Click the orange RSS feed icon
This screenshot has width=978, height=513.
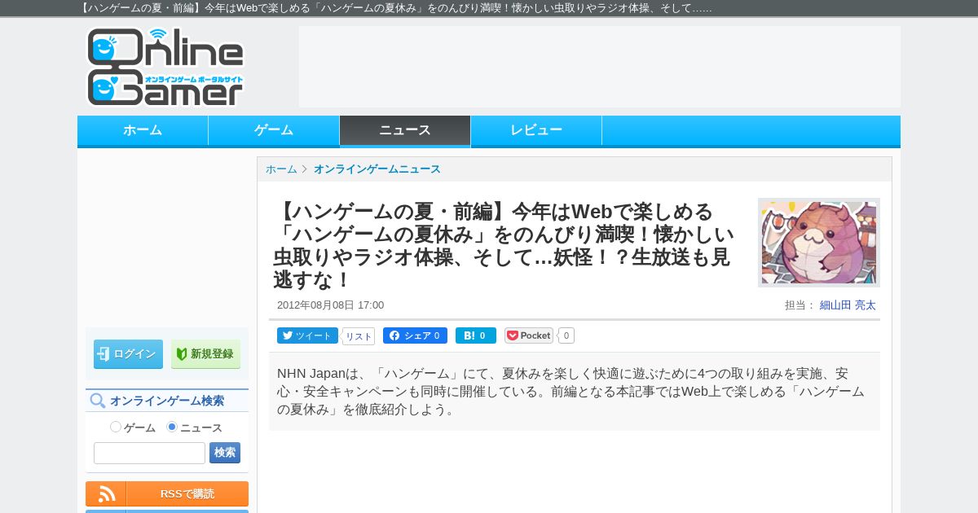pos(106,493)
